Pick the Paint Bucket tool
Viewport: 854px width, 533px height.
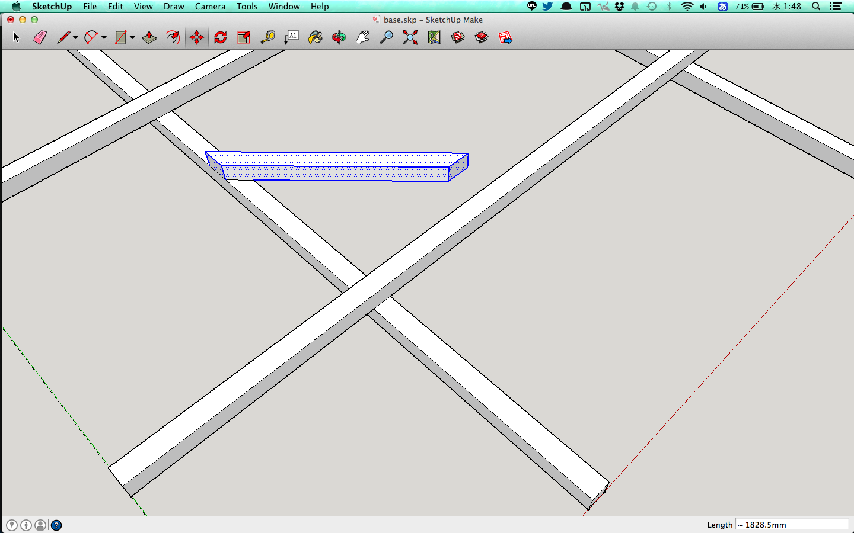(315, 38)
